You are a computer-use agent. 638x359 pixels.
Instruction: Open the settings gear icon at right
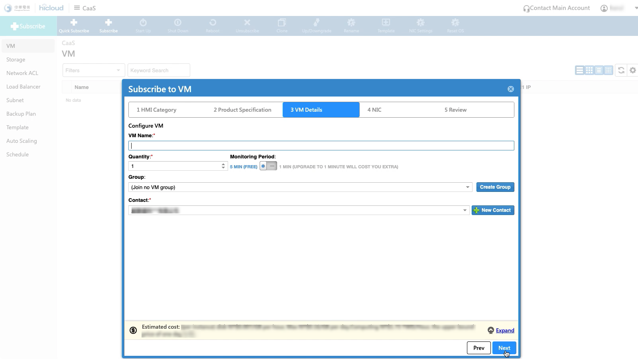tap(633, 70)
